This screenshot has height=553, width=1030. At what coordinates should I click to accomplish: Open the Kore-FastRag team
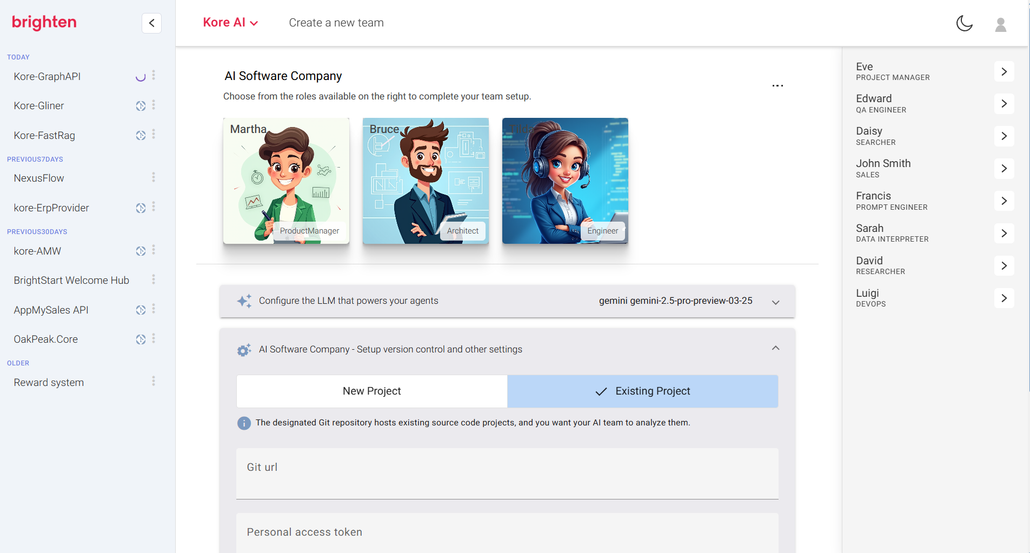44,135
